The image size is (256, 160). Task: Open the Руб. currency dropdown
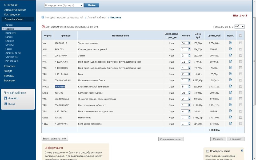pos(239,27)
